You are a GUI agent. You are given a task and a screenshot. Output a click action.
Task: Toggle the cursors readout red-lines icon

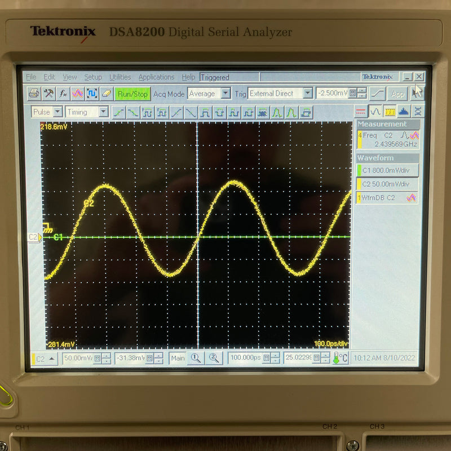(361, 111)
